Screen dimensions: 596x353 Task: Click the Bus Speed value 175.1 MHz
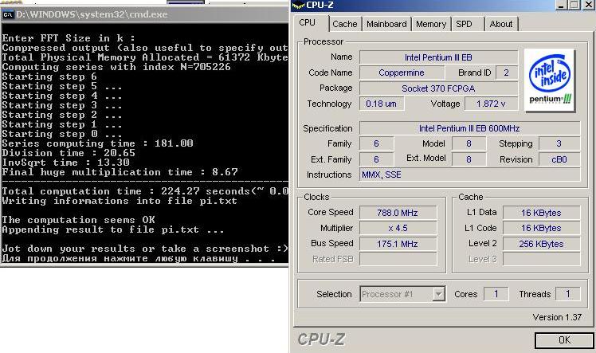[398, 244]
